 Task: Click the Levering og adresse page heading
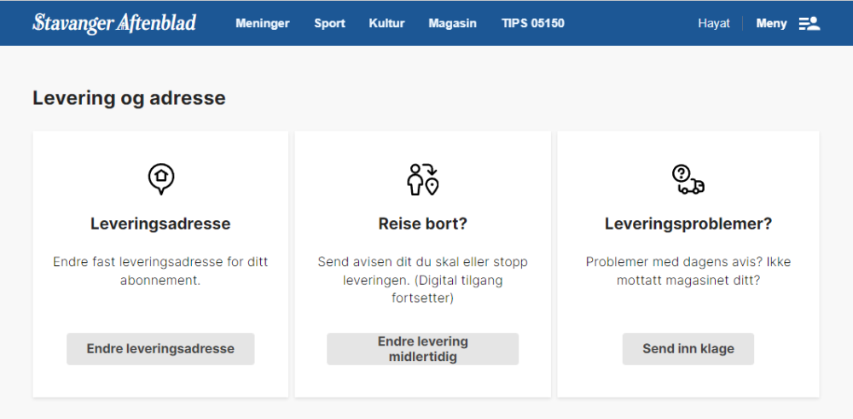pyautogui.click(x=129, y=98)
